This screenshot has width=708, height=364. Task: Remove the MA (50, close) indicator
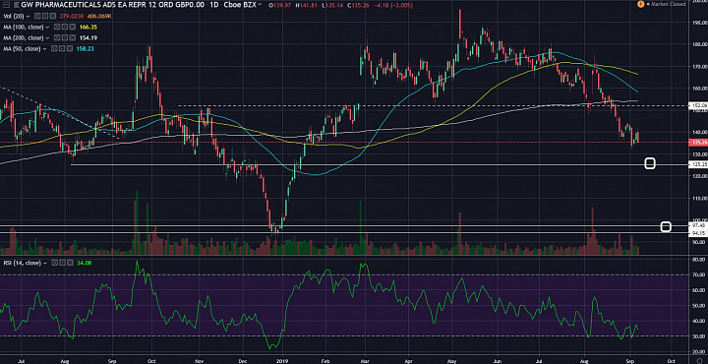tap(70, 48)
